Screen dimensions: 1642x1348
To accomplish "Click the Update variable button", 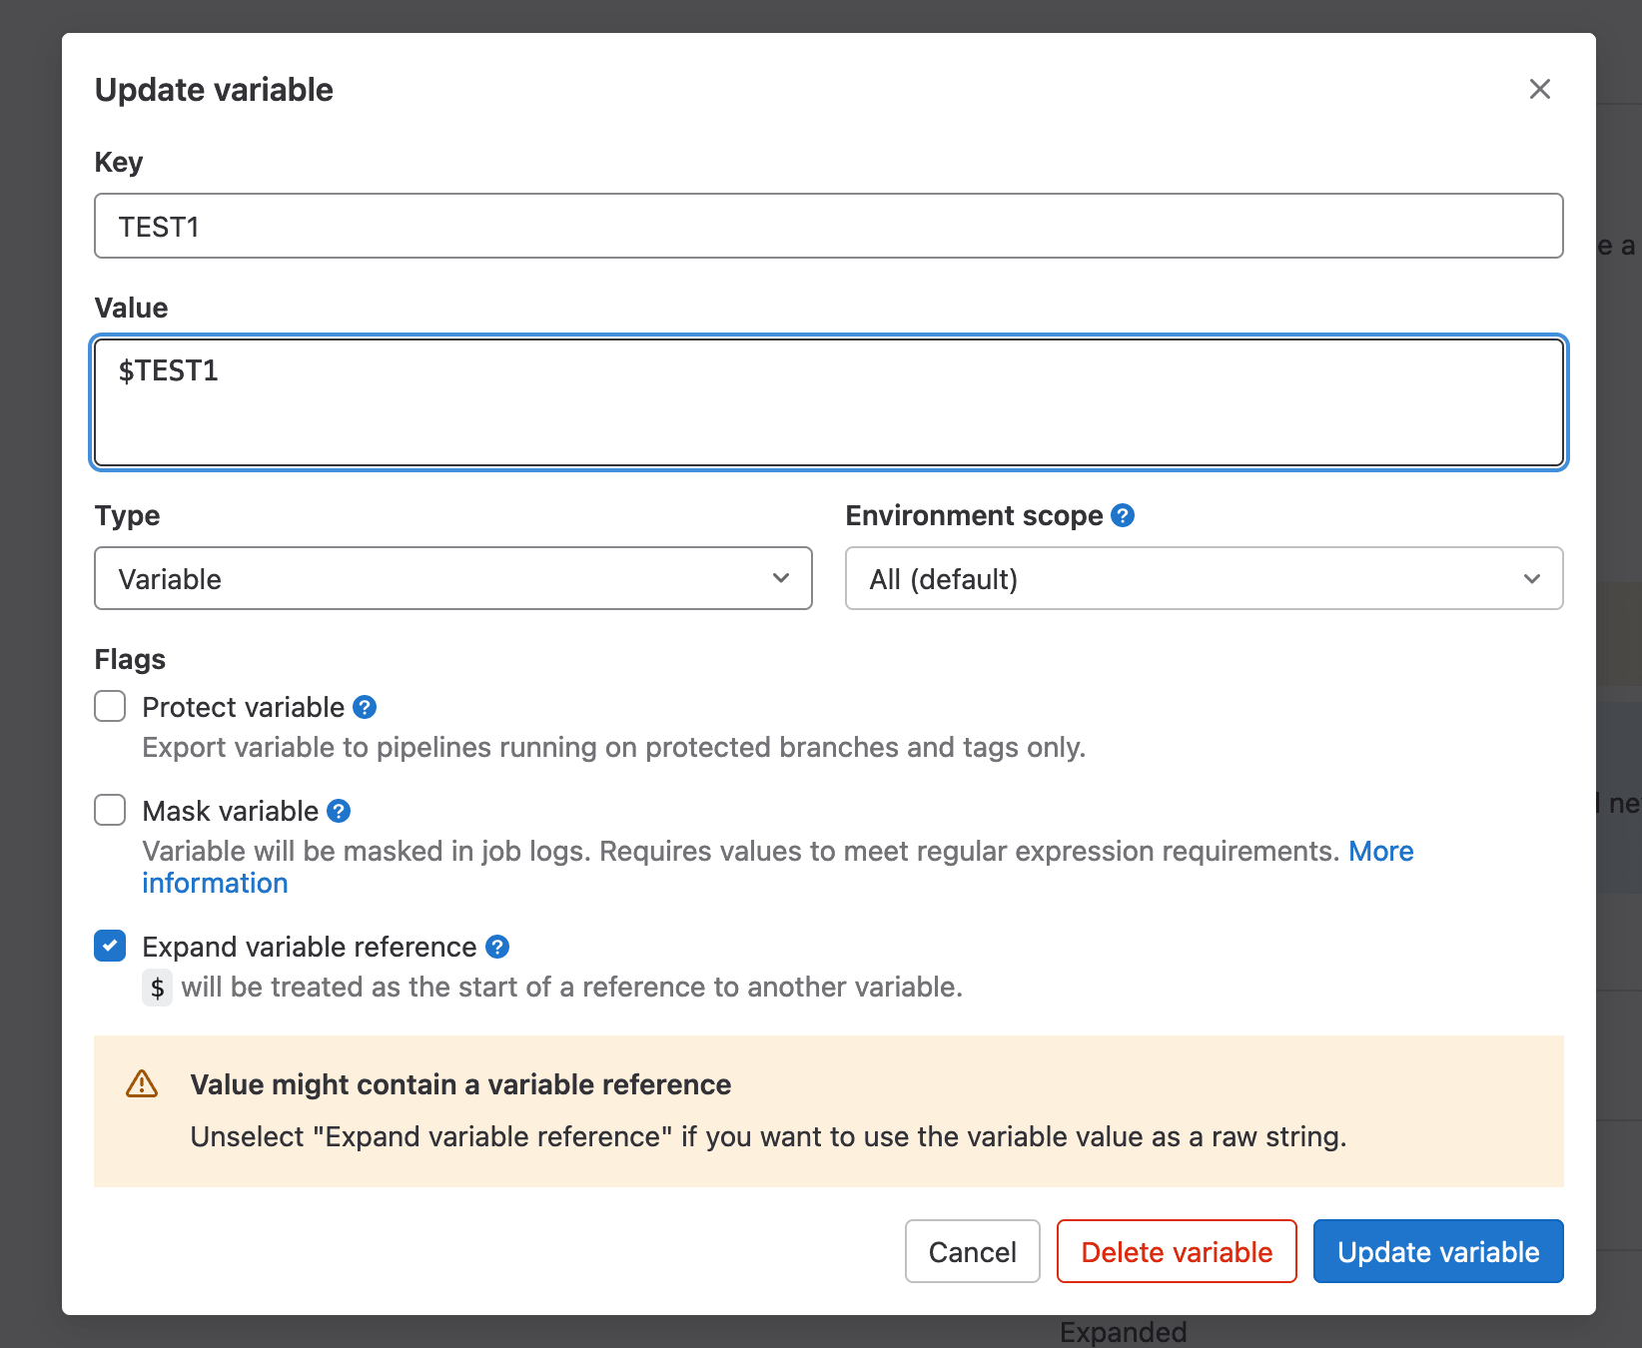I will pos(1437,1251).
